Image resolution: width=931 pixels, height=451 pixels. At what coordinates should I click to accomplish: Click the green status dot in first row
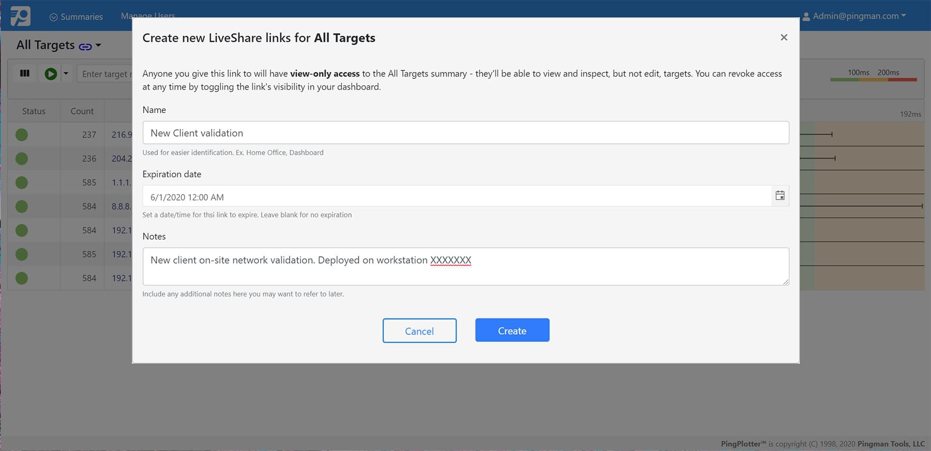[x=22, y=135]
